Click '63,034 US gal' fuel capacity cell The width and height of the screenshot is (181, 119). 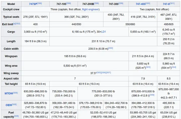pyautogui.click(x=169, y=114)
